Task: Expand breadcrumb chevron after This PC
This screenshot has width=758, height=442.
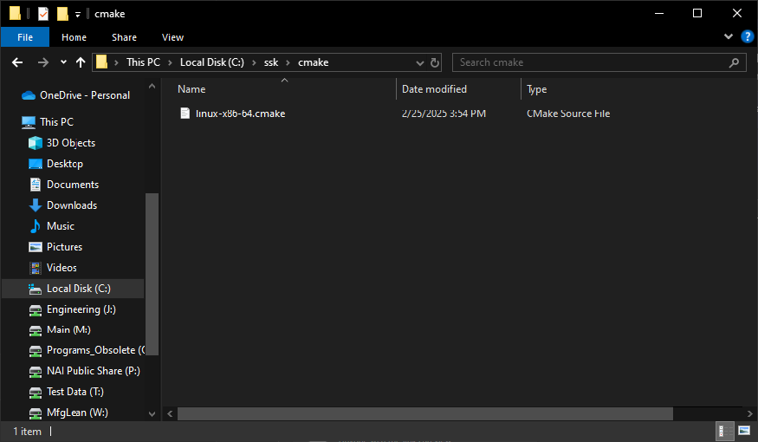Action: (x=170, y=62)
